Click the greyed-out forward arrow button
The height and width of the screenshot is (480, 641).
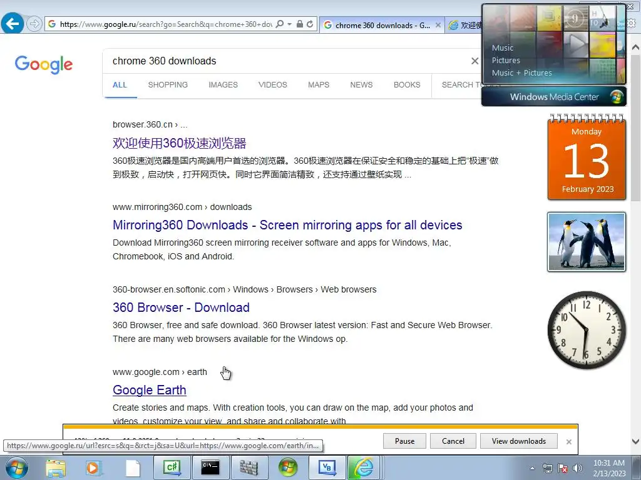click(34, 24)
